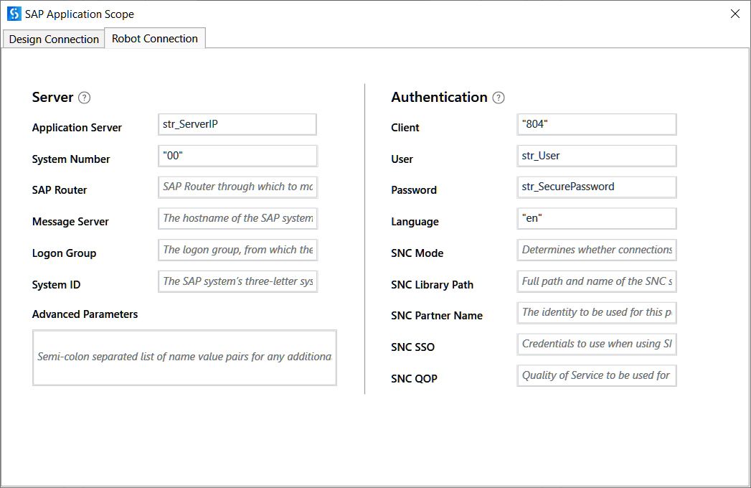Focus the Logon Group field

pyautogui.click(x=237, y=250)
